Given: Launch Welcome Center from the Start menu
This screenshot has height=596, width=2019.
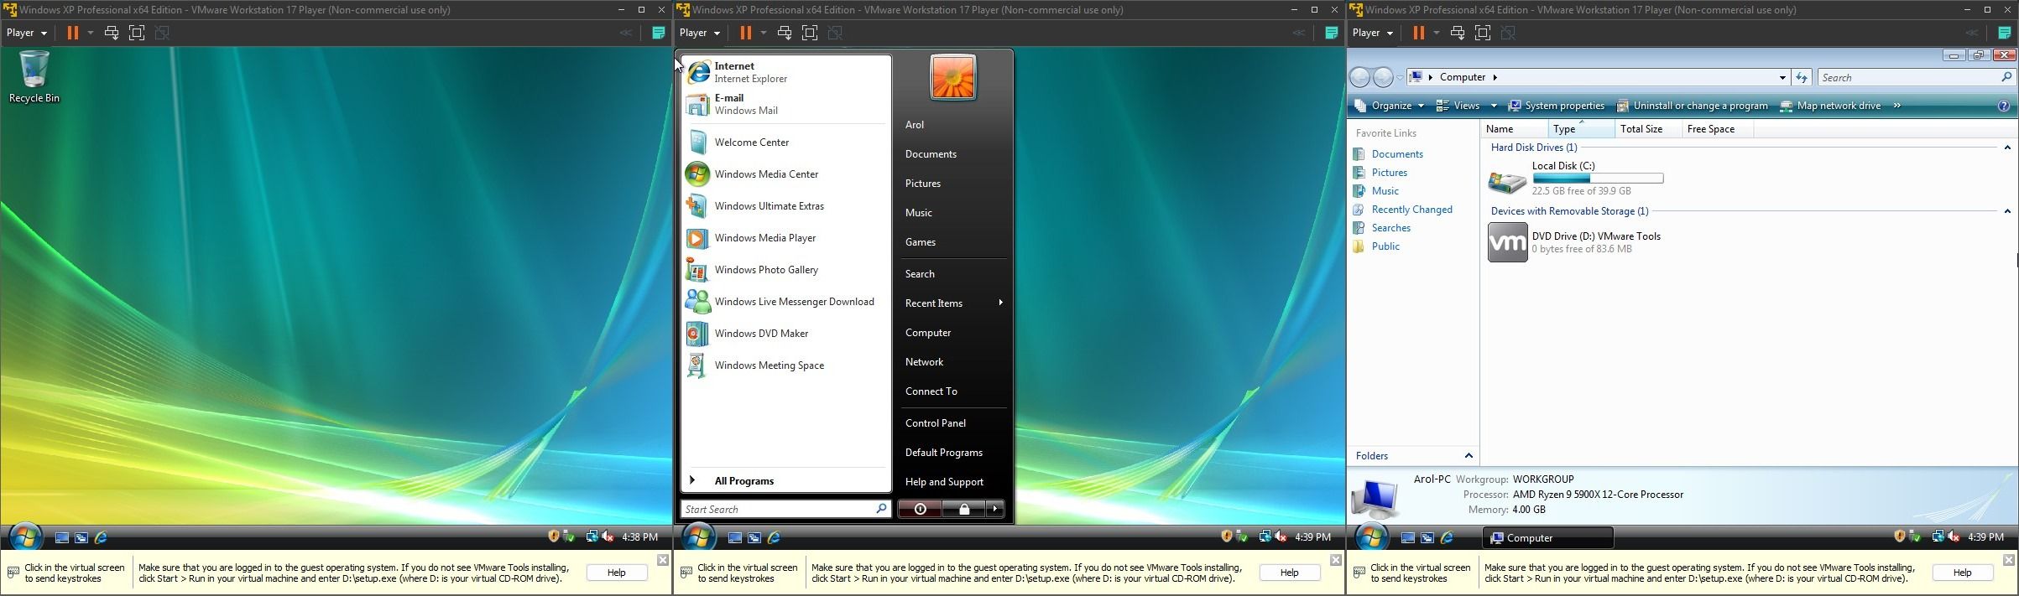Looking at the screenshot, I should pos(785,143).
